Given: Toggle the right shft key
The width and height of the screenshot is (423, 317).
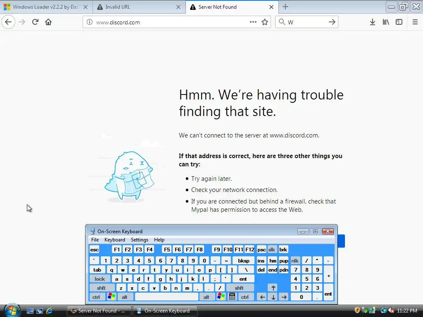Looking at the screenshot, I should [239, 288].
